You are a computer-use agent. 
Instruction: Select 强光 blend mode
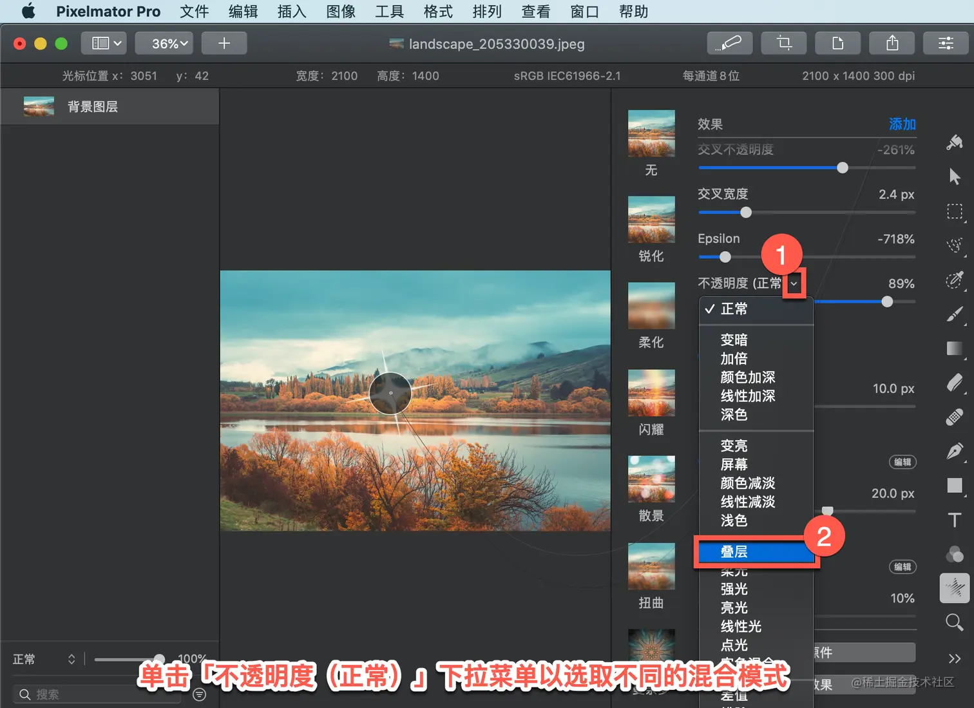point(757,589)
